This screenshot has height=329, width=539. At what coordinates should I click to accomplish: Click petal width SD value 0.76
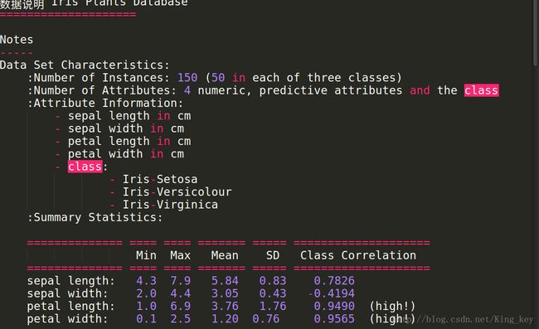click(265, 319)
